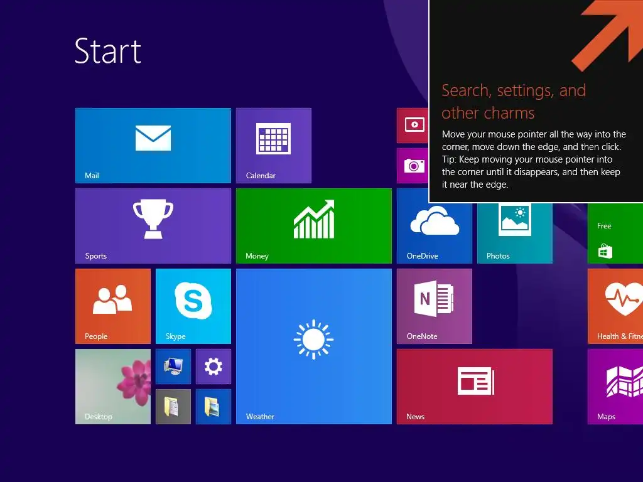Image resolution: width=643 pixels, height=482 pixels.
Task: Launch the Skype tile
Action: coord(193,306)
